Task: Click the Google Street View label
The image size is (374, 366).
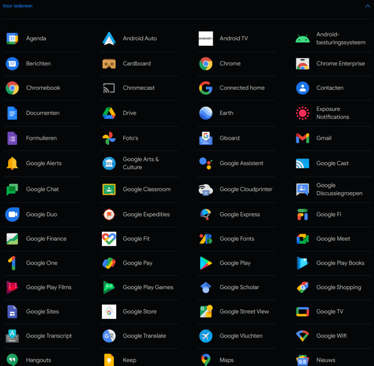Action: click(244, 312)
